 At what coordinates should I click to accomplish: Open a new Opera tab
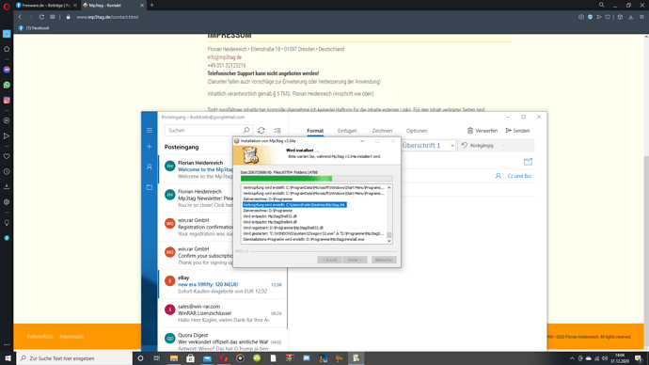(151, 5)
